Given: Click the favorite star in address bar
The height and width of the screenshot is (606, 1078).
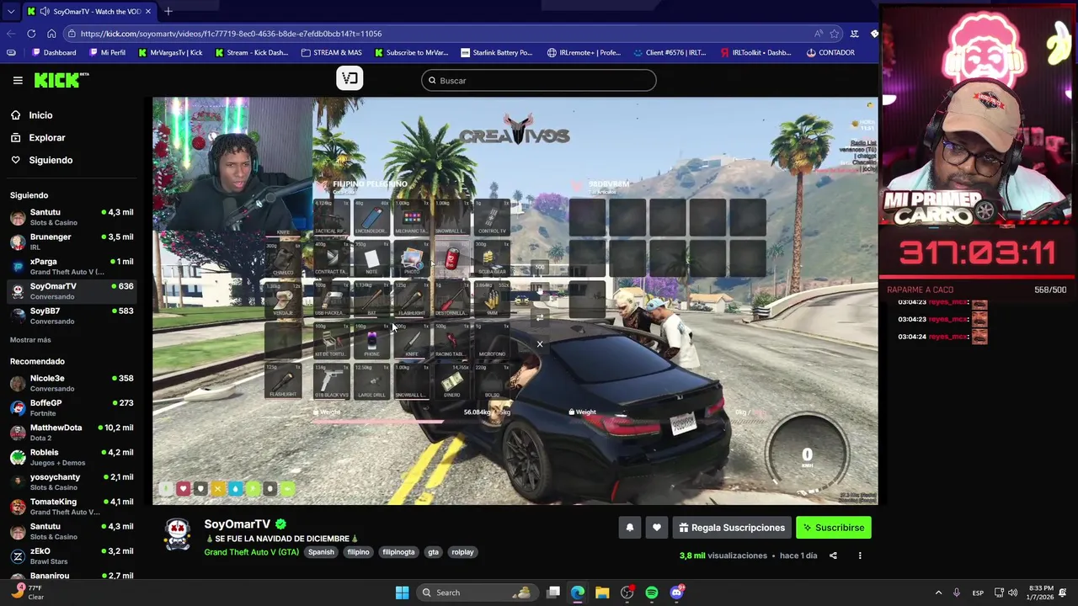Looking at the screenshot, I should (x=835, y=34).
